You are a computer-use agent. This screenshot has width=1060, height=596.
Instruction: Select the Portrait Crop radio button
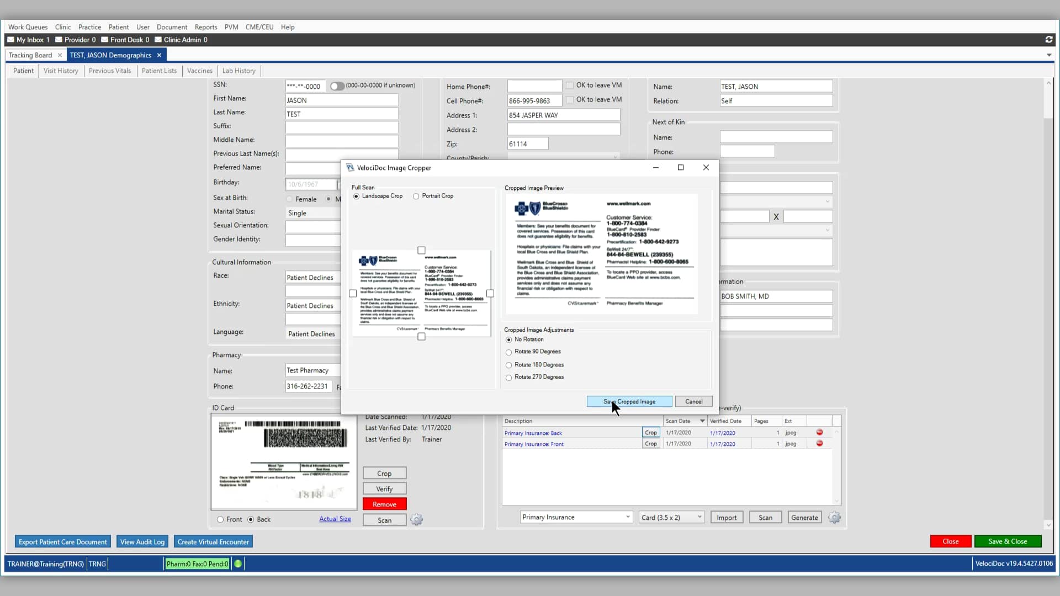pos(416,196)
